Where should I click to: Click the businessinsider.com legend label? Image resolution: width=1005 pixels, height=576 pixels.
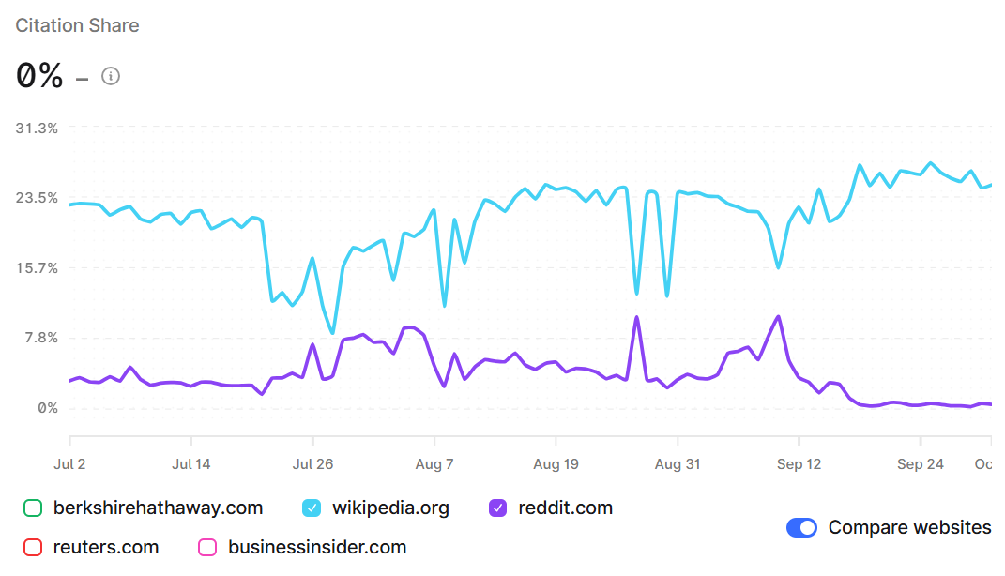[317, 547]
